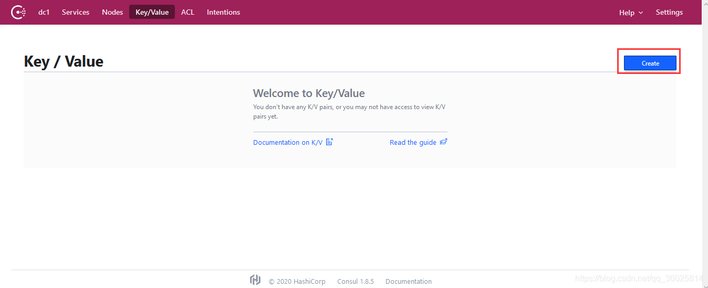This screenshot has height=288, width=708.
Task: Open the Documentation on K/V link
Action: (x=293, y=142)
